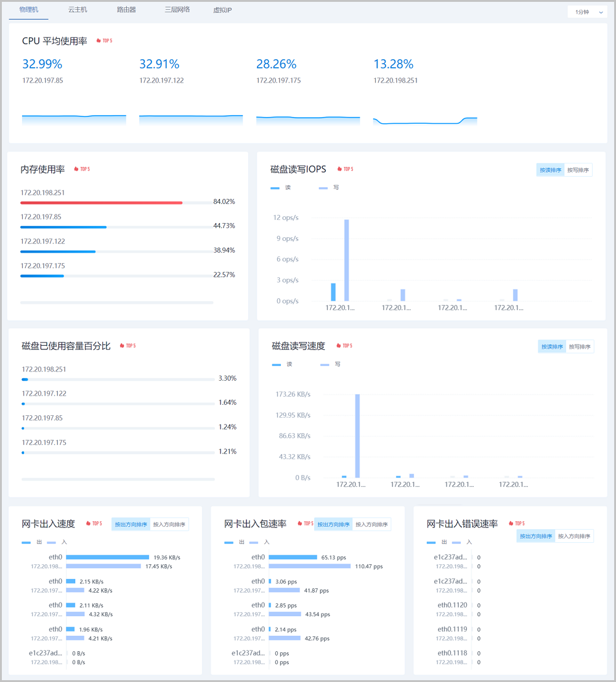Click the TOP 5 flame icon beside CPU 平均使用率
The image size is (616, 682).
pos(99,41)
